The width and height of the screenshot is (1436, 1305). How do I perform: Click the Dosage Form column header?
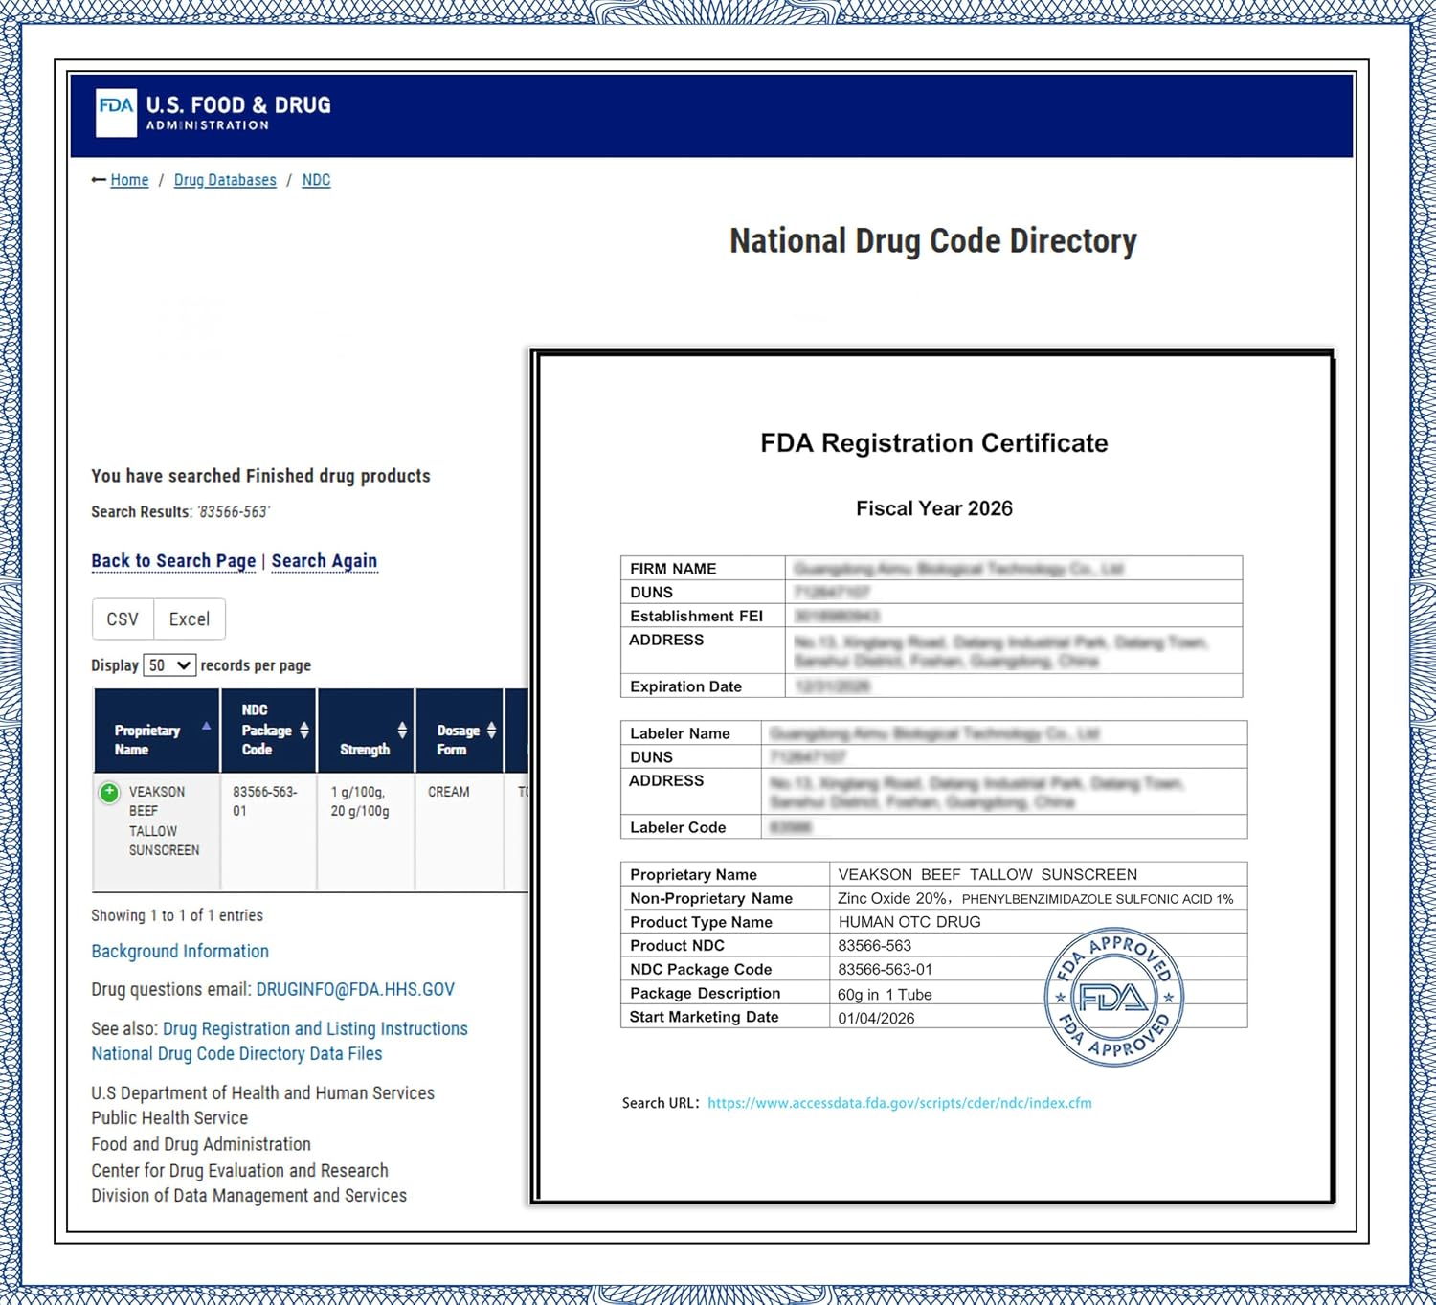click(x=460, y=731)
